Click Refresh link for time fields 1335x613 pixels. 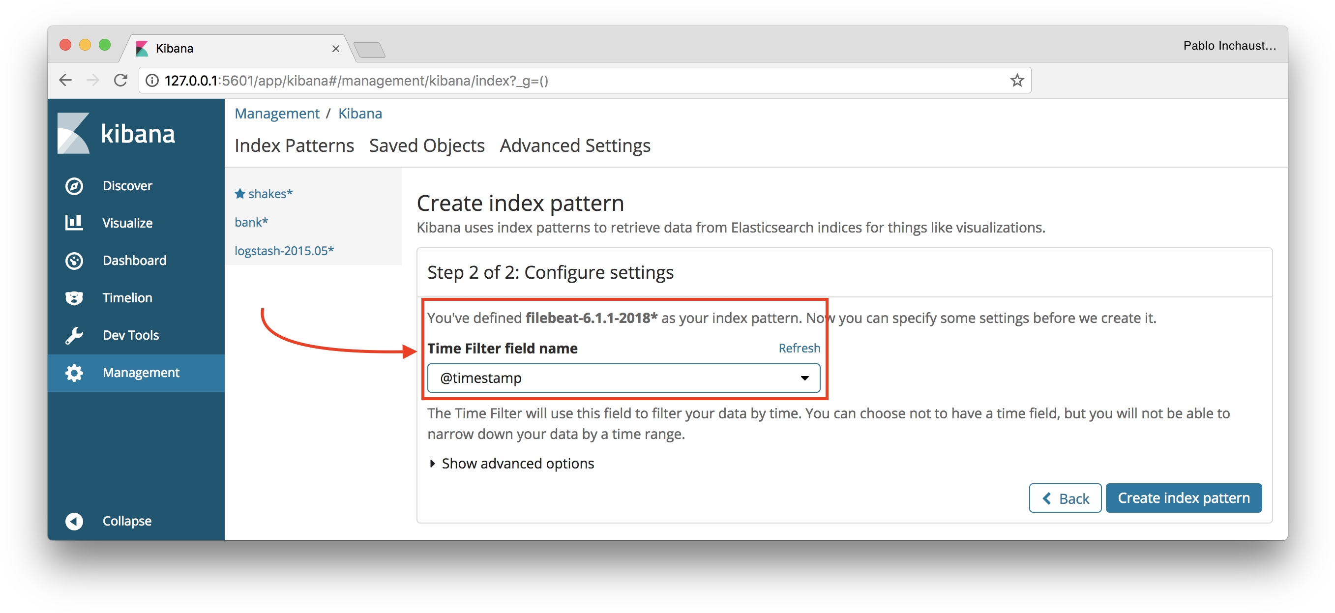click(799, 348)
